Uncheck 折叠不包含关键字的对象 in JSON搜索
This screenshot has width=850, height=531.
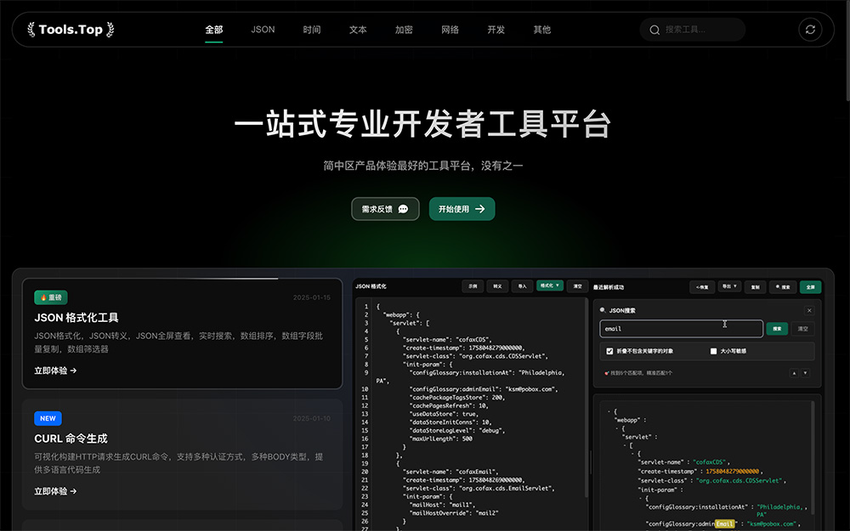click(609, 351)
